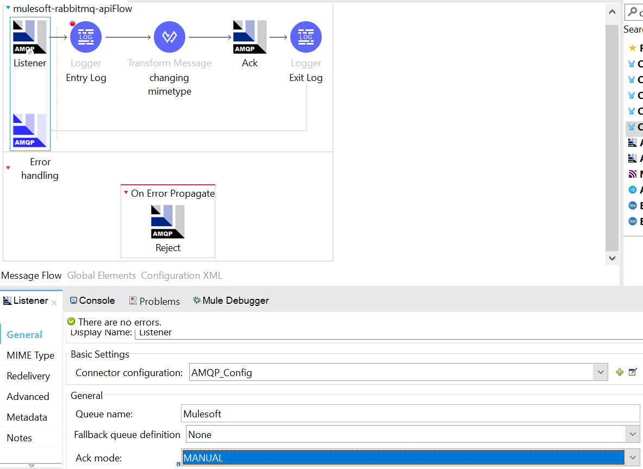Click the Queue name input field
Image resolution: width=643 pixels, height=469 pixels.
[410, 414]
